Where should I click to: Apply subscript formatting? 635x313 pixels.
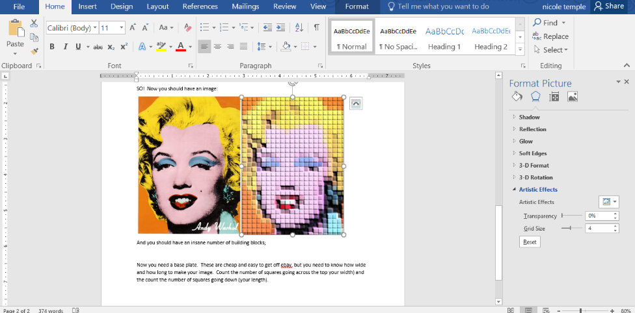coord(111,47)
